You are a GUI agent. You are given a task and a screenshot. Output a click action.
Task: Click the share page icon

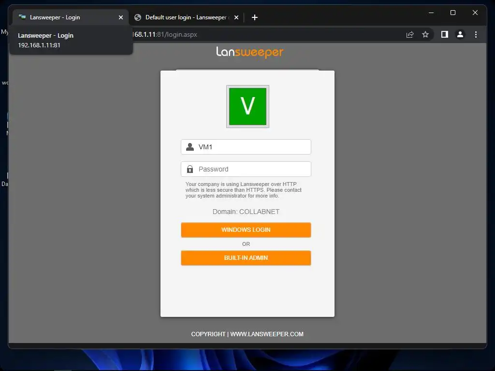pyautogui.click(x=410, y=34)
